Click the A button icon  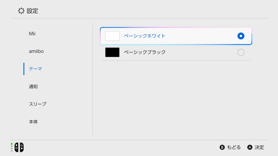[250, 147]
